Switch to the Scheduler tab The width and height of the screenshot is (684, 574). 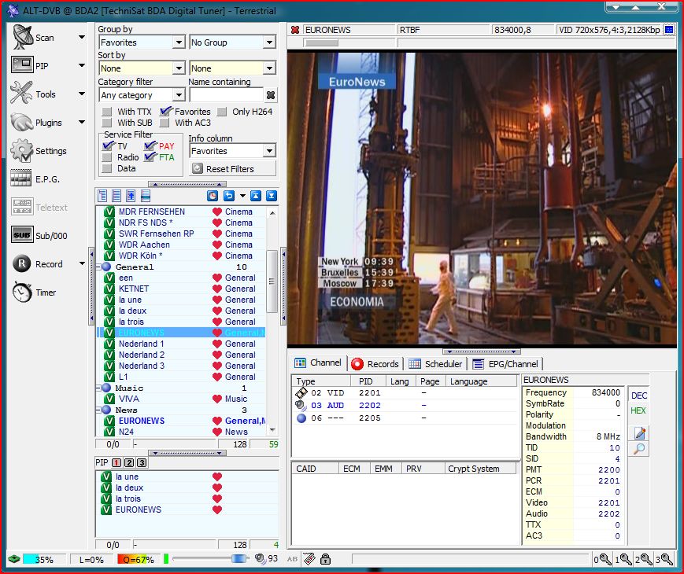point(435,364)
